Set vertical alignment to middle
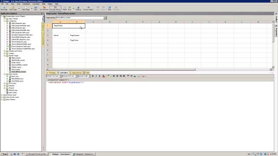The image size is (278, 156). [x=131, y=76]
